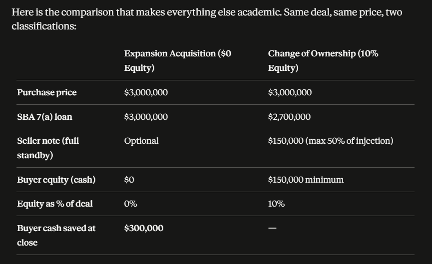Click the $2,700,000 SBA loan amount
432x264 pixels.
click(289, 117)
